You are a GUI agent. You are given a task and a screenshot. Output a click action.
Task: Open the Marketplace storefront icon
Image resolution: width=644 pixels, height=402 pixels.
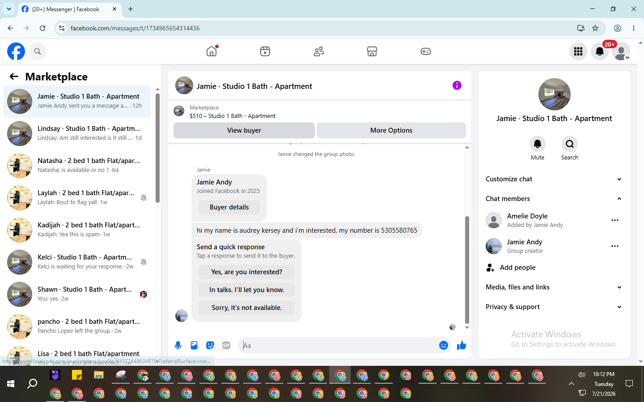coord(372,51)
